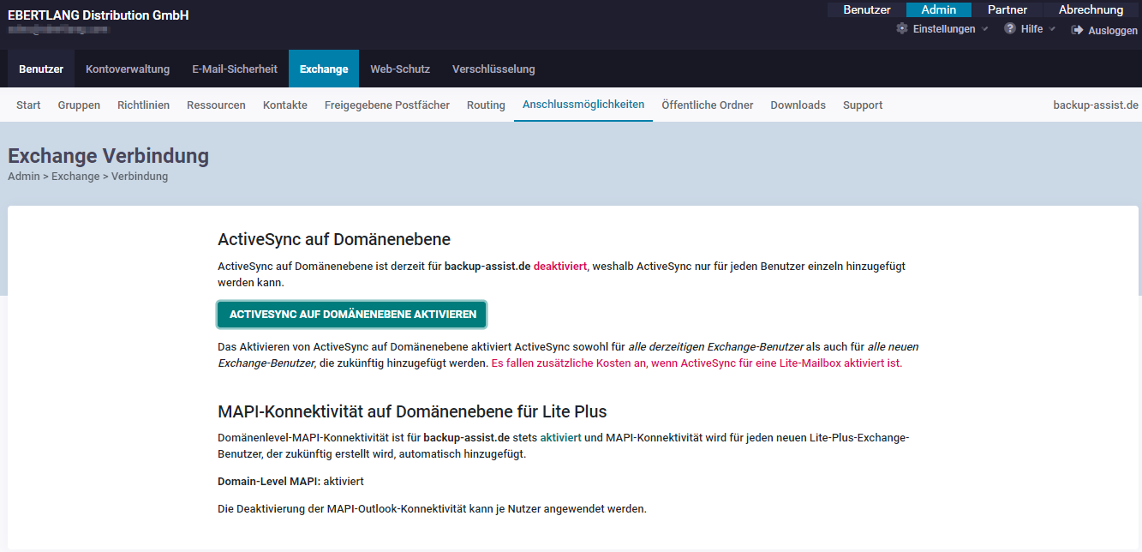This screenshot has height=552, width=1142.
Task: Expand the Einstellungen dropdown arrow
Action: 984,29
